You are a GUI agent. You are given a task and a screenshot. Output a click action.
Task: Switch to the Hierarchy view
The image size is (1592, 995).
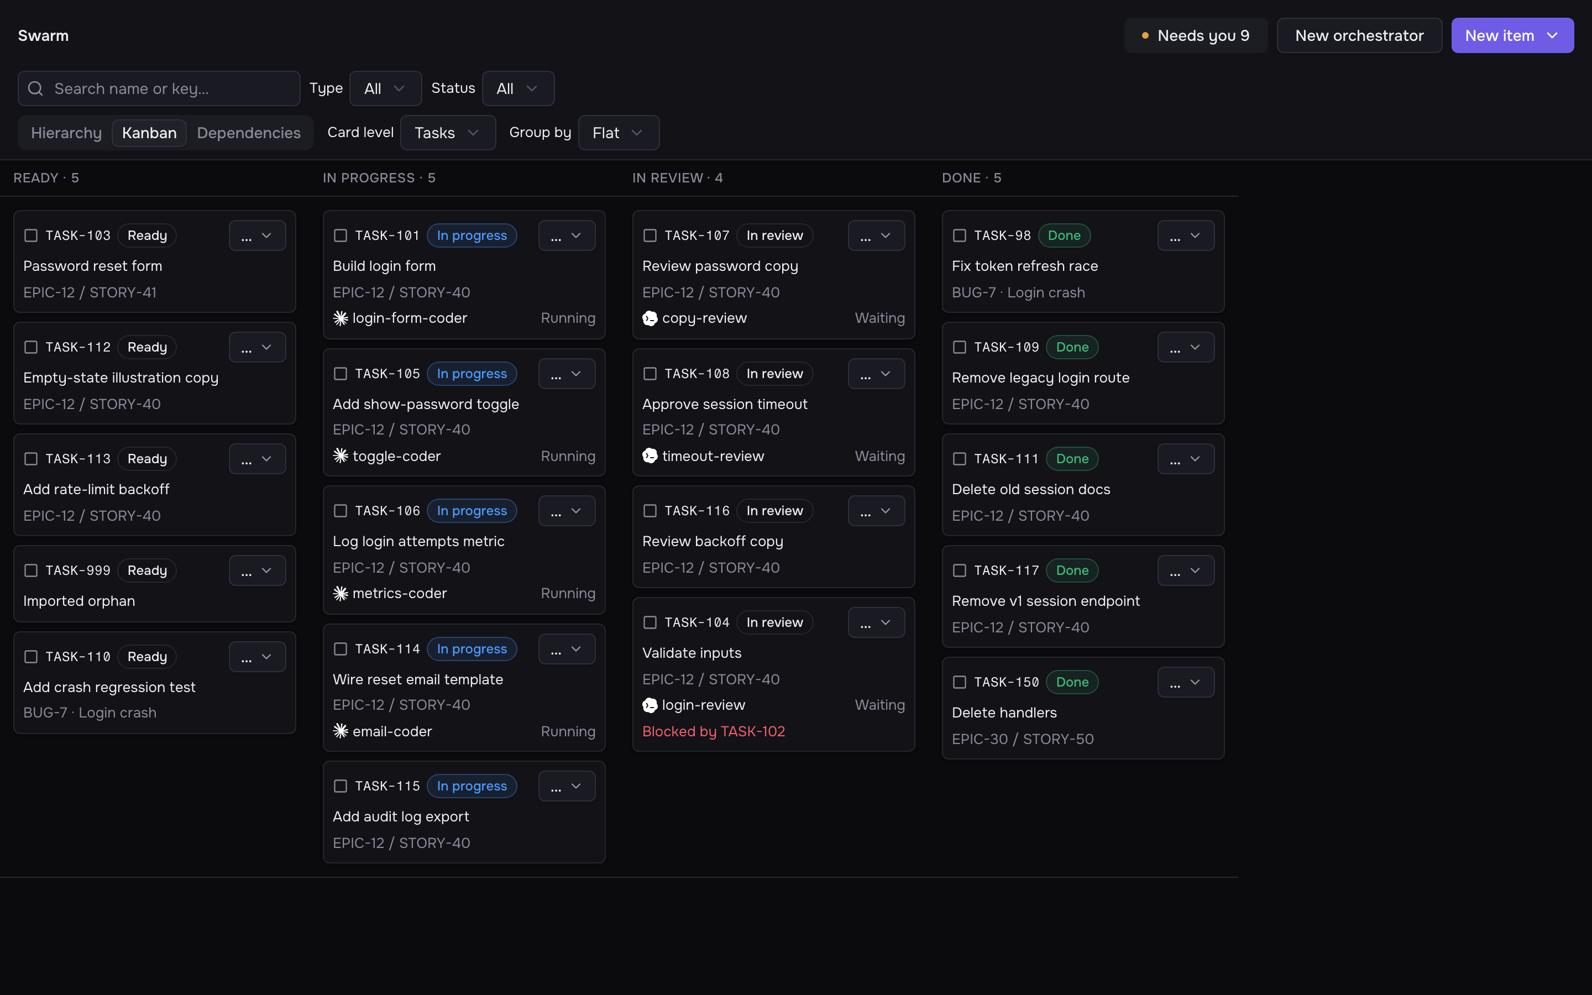pyautogui.click(x=66, y=133)
